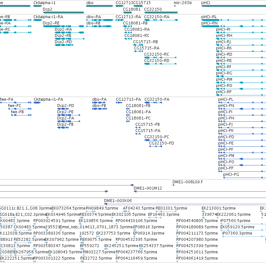This screenshot has width=266, height=263.
Task: Select protein Dcp2-PD label
Action: (x=65, y=106)
